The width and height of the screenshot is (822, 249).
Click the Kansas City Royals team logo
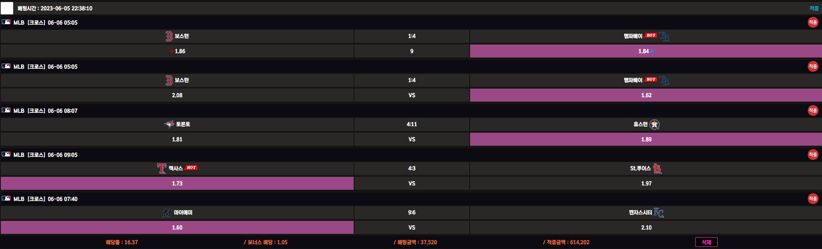(658, 213)
